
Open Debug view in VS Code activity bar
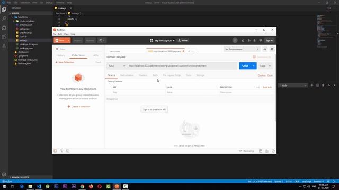click(x=4, y=27)
